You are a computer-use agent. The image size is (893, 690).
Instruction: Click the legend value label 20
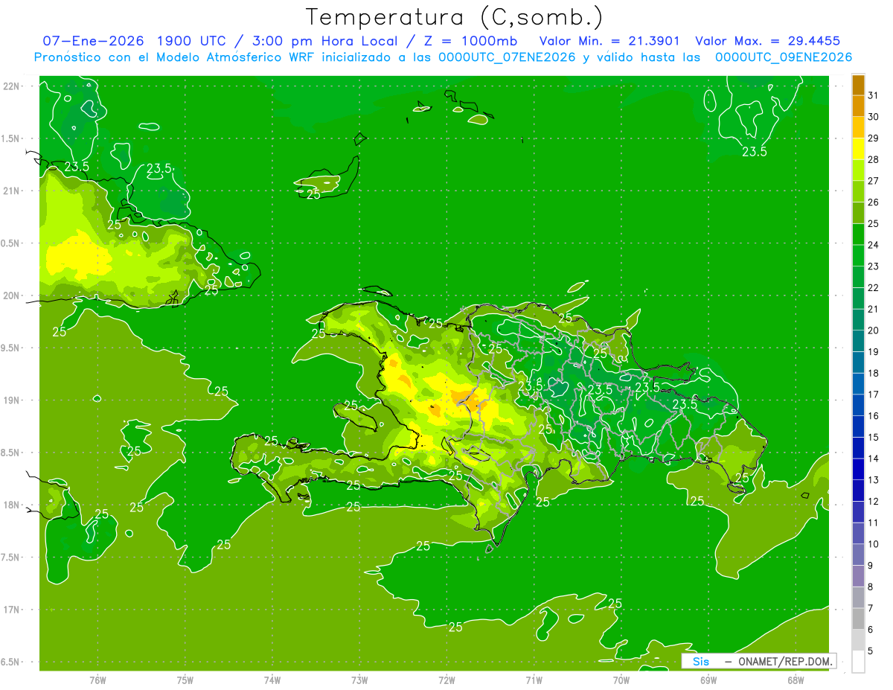pyautogui.click(x=873, y=330)
